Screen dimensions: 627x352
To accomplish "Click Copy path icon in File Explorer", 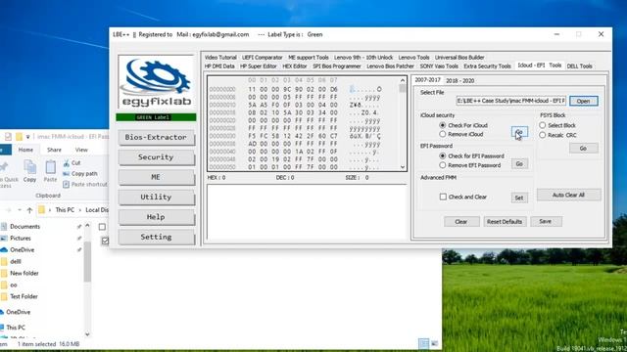I will [x=66, y=174].
